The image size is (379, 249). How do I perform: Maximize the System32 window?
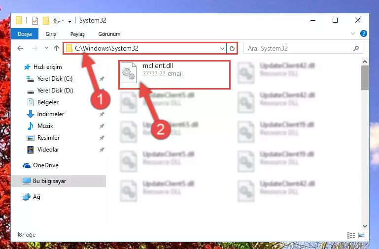[x=335, y=21]
